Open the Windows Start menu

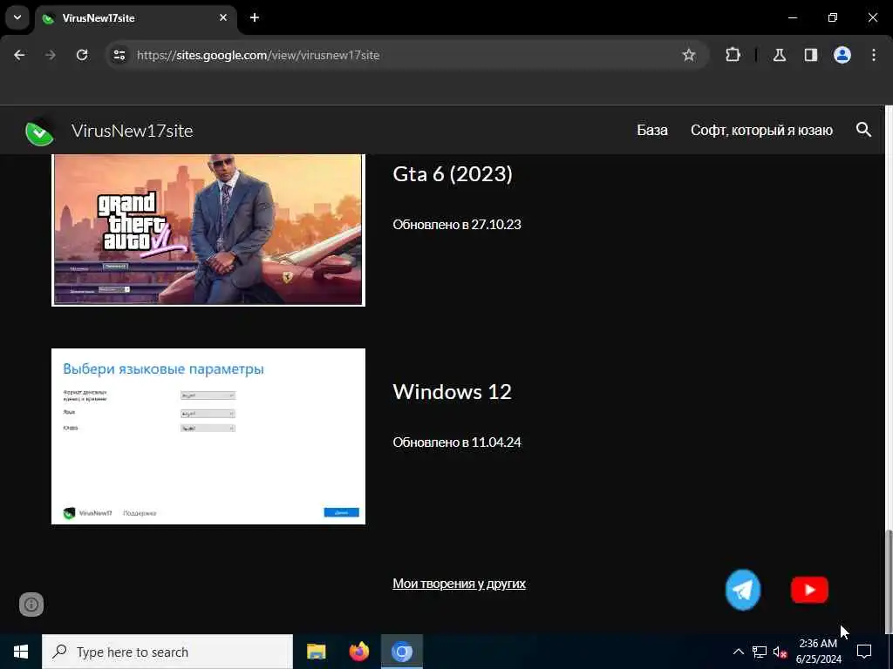point(21,652)
